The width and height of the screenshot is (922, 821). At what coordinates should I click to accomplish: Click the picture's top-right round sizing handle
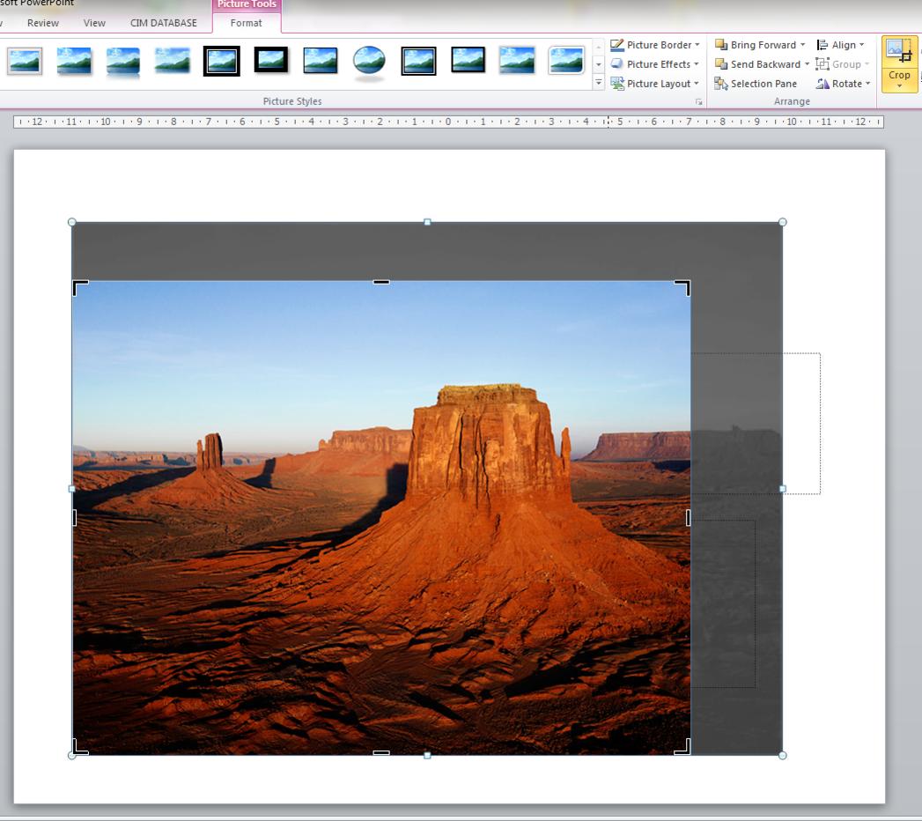(783, 222)
